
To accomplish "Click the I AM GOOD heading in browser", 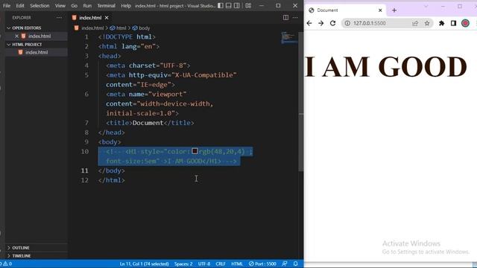I will [x=386, y=67].
